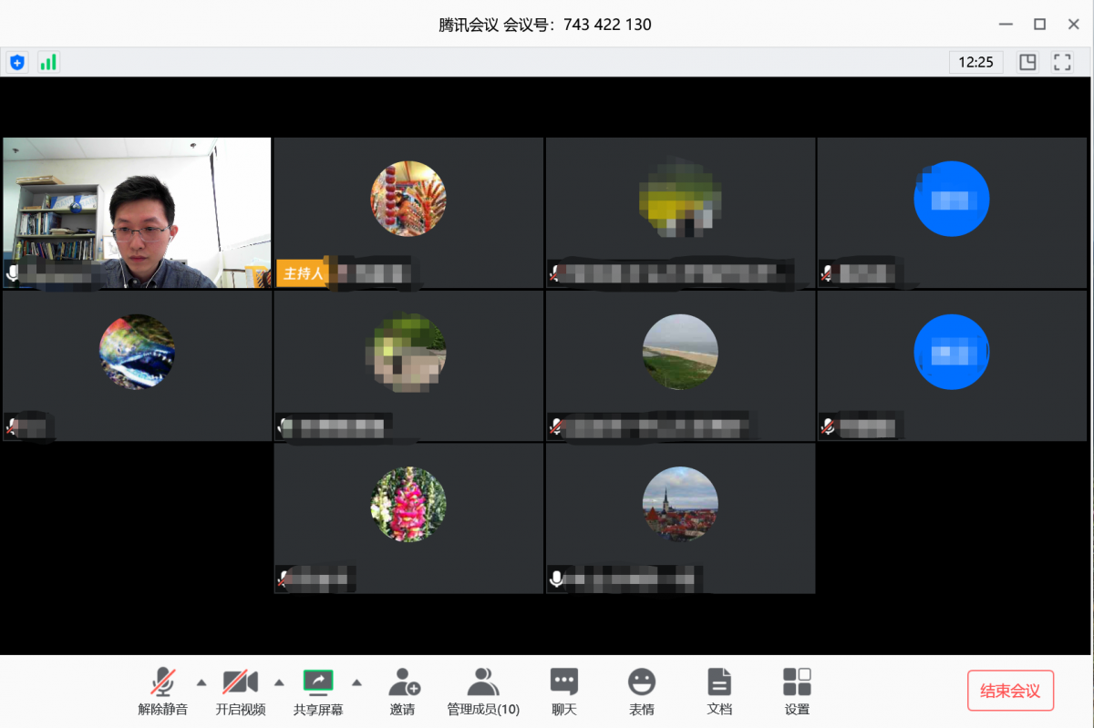This screenshot has width=1094, height=728.
Task: Select the host tile labeled 主持人
Action: 408,213
